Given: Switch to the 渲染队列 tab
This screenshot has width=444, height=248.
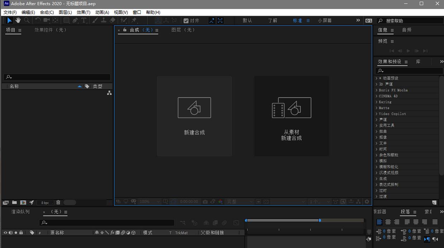Looking at the screenshot, I should coord(20,212).
